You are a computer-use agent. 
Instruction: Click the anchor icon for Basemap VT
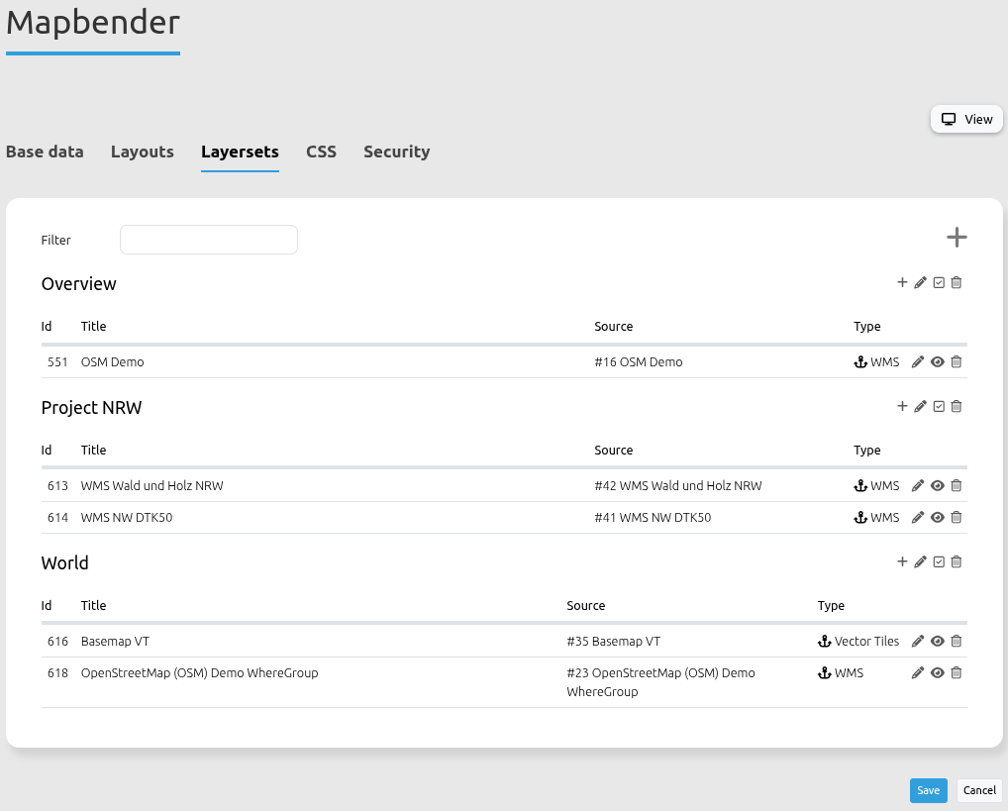[824, 642]
